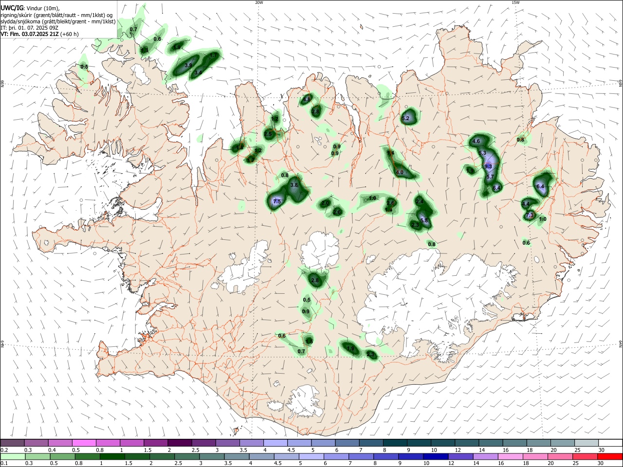Pick the 0.5 bright pink swatch, upper legend row
The image size is (623, 467).
(84, 443)
